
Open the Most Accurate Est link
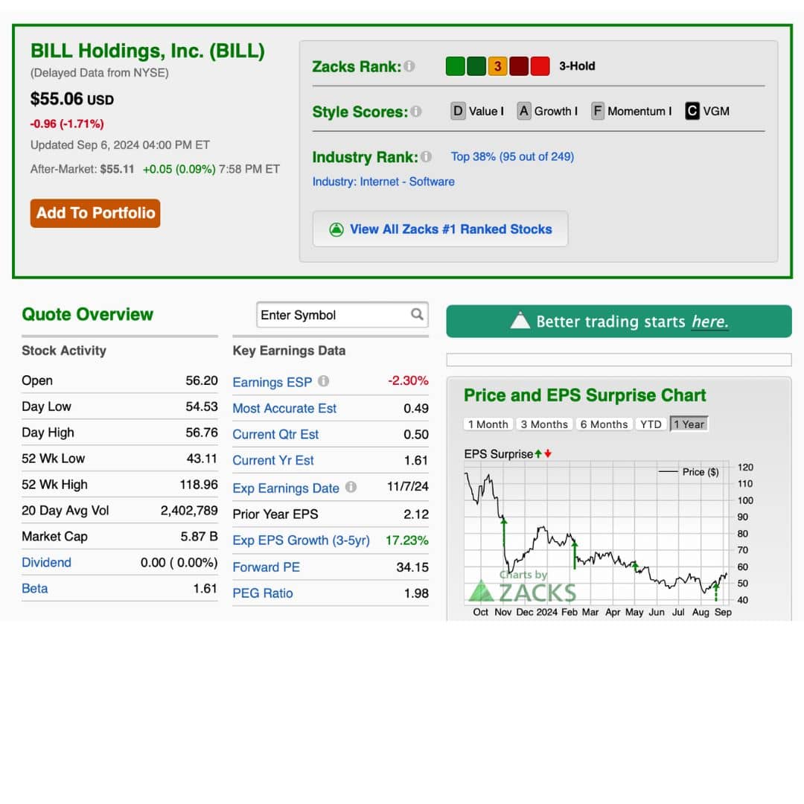point(284,408)
